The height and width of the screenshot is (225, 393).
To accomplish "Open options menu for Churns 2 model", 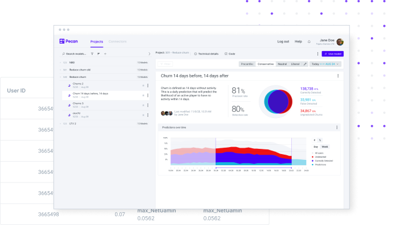I will click(x=148, y=85).
